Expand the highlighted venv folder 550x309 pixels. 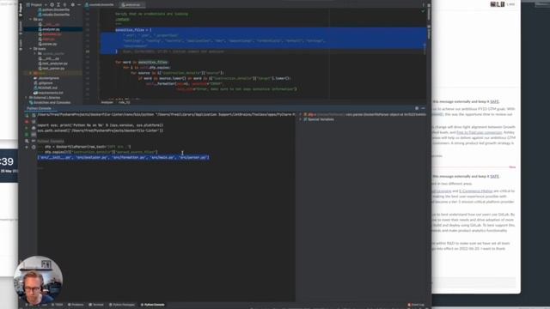[31, 74]
